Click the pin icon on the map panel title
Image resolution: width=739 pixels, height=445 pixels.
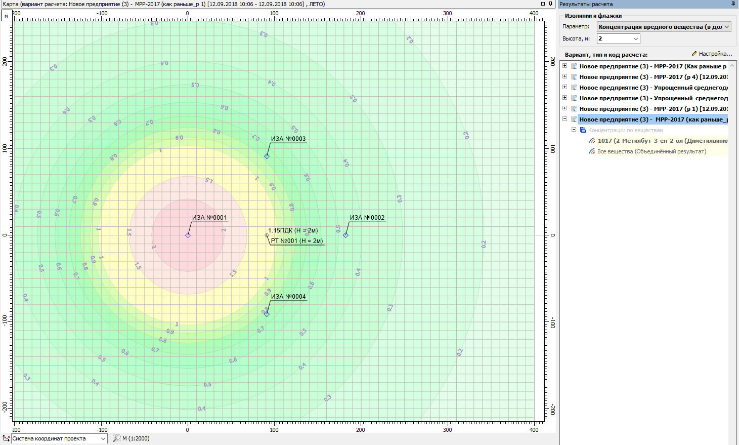551,4
